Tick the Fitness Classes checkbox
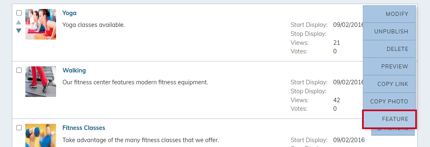 (19, 127)
